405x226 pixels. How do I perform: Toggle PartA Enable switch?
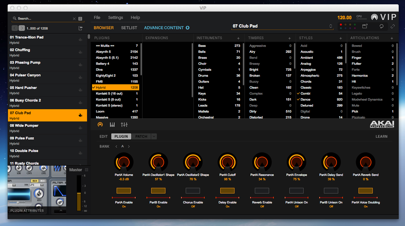tap(124, 191)
